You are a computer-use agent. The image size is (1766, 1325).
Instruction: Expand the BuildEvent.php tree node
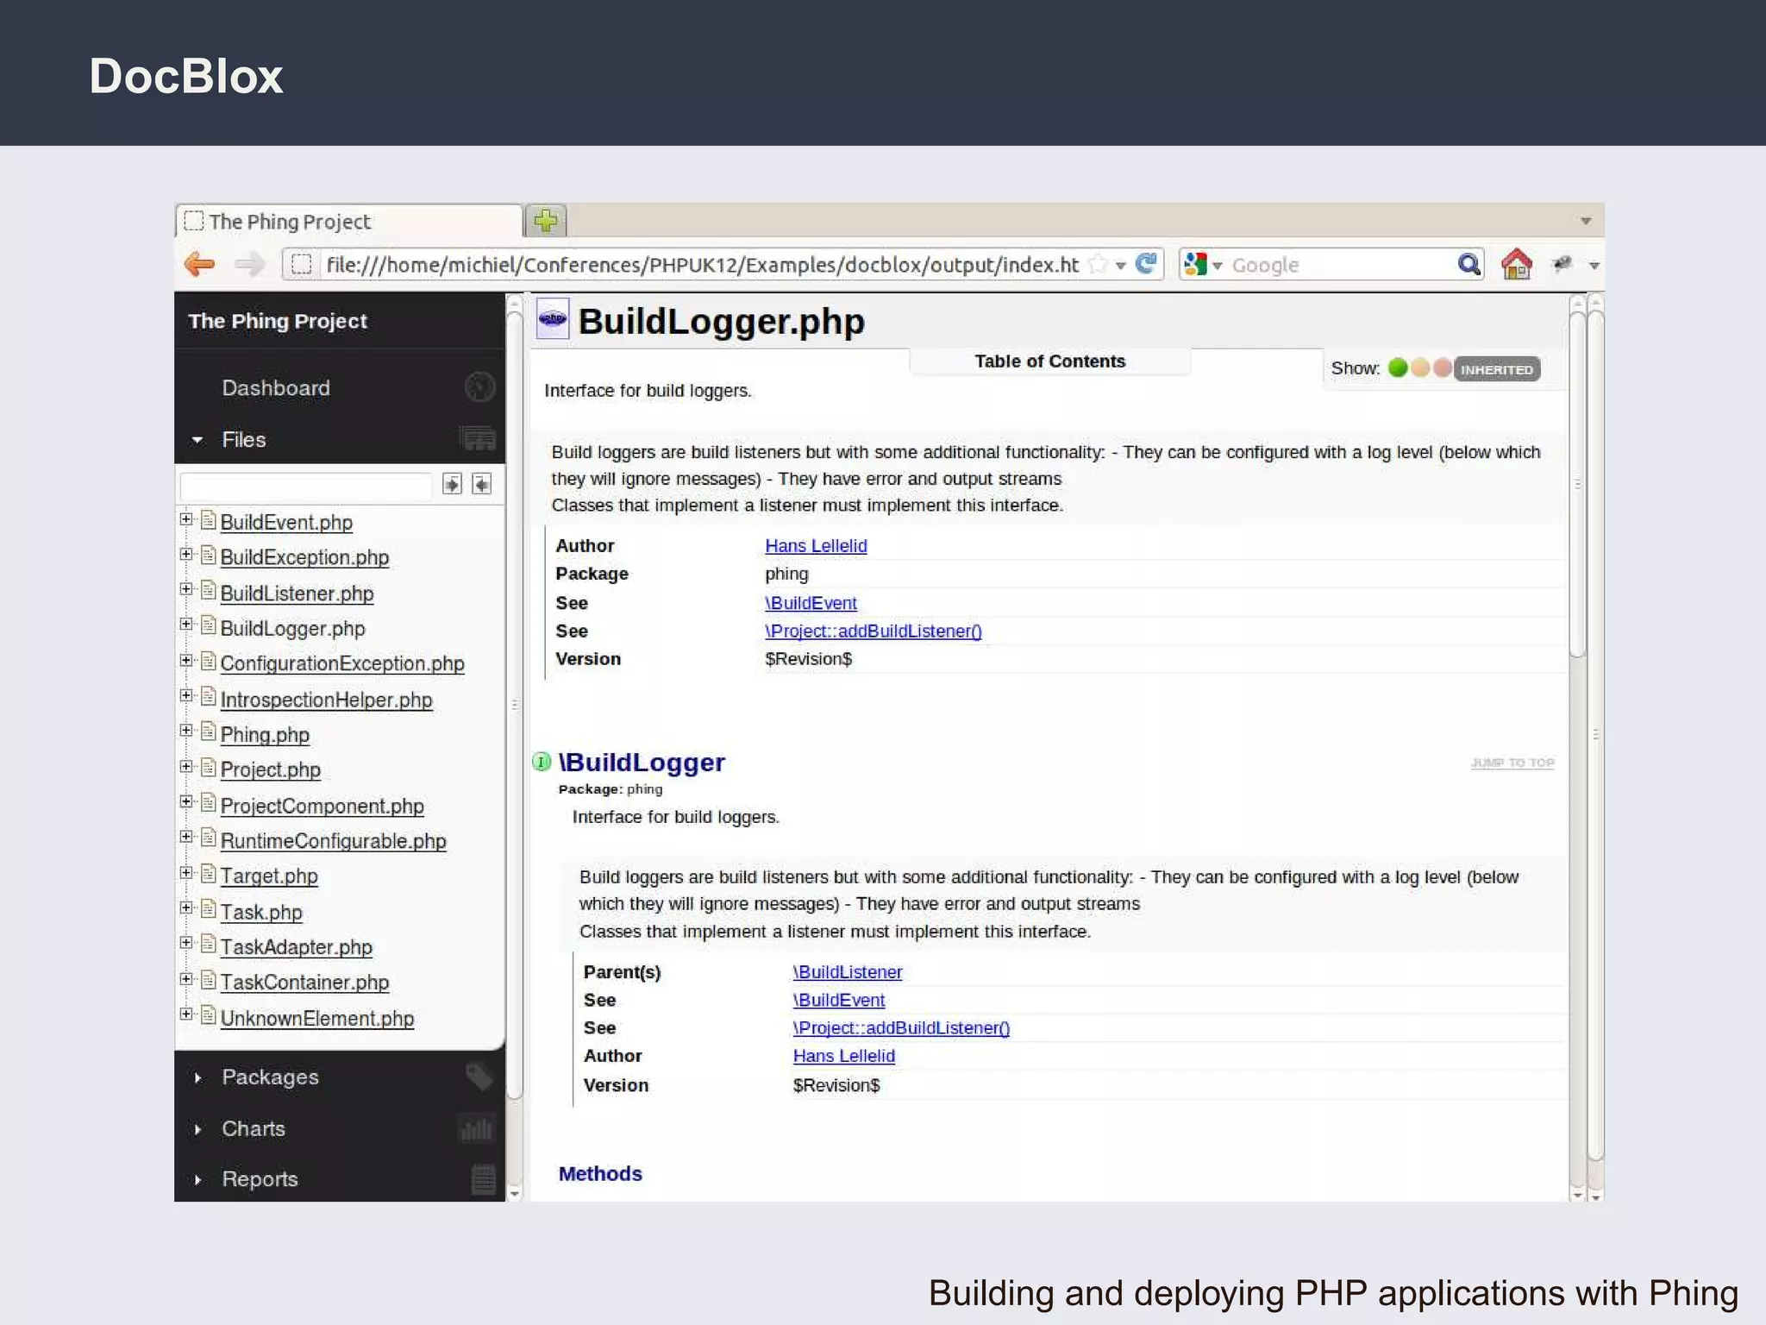(185, 519)
